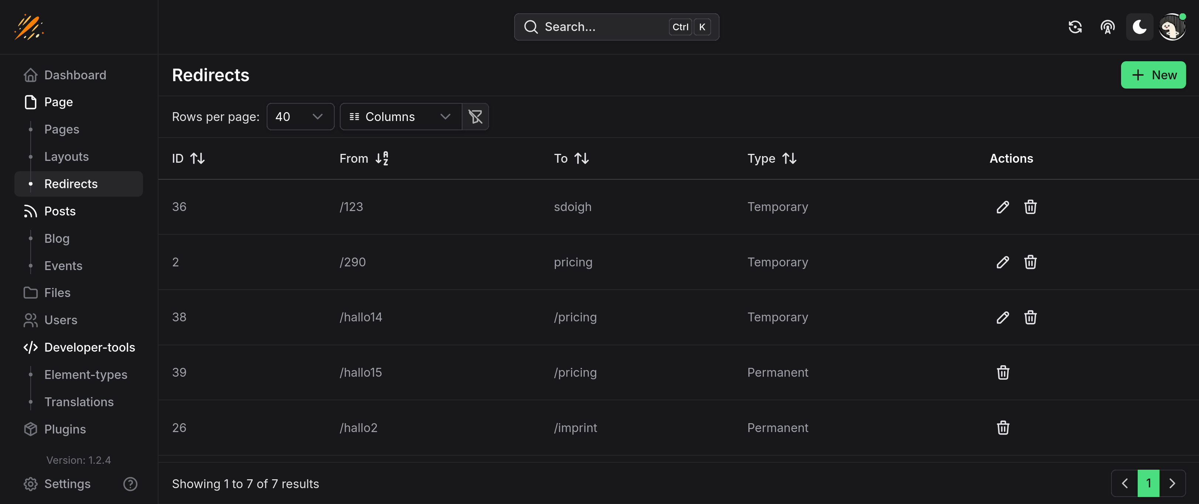Image resolution: width=1199 pixels, height=504 pixels.
Task: Delete the /hallo15 redirect
Action: (1002, 372)
